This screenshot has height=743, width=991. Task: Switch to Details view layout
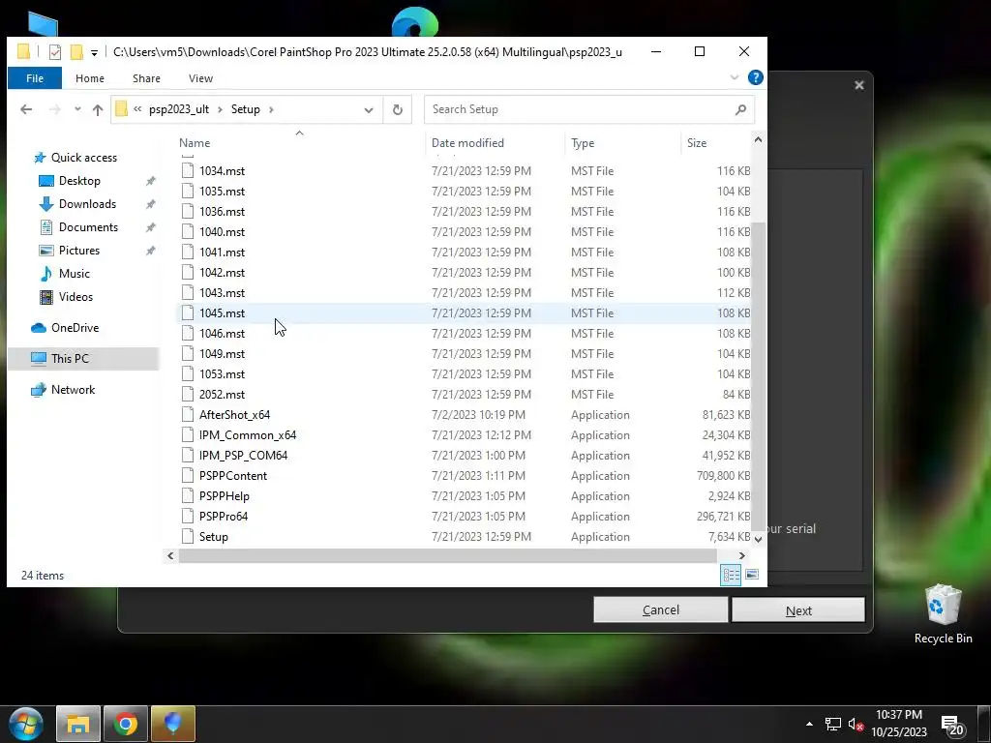tap(732, 575)
